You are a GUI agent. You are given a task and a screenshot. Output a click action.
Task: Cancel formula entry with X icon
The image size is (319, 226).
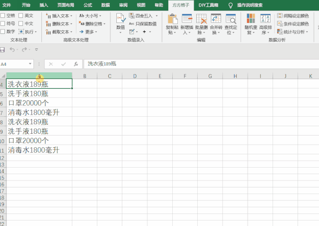pos(51,64)
